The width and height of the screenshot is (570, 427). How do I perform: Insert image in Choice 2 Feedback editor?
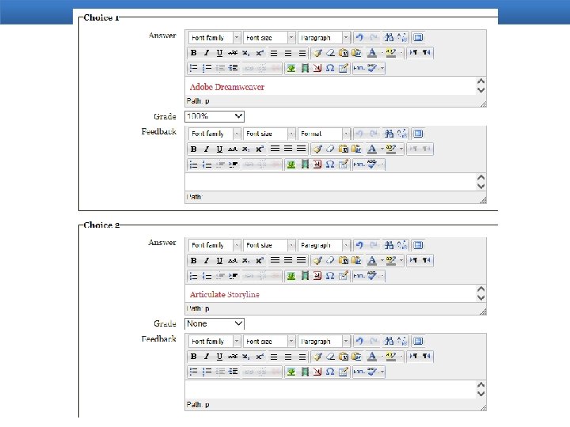291,372
